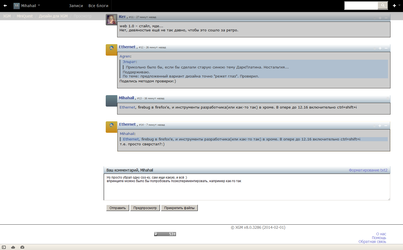The height and width of the screenshot is (250, 403).
Task: Click the Просмотр breadcrumb
Action: [x=83, y=16]
